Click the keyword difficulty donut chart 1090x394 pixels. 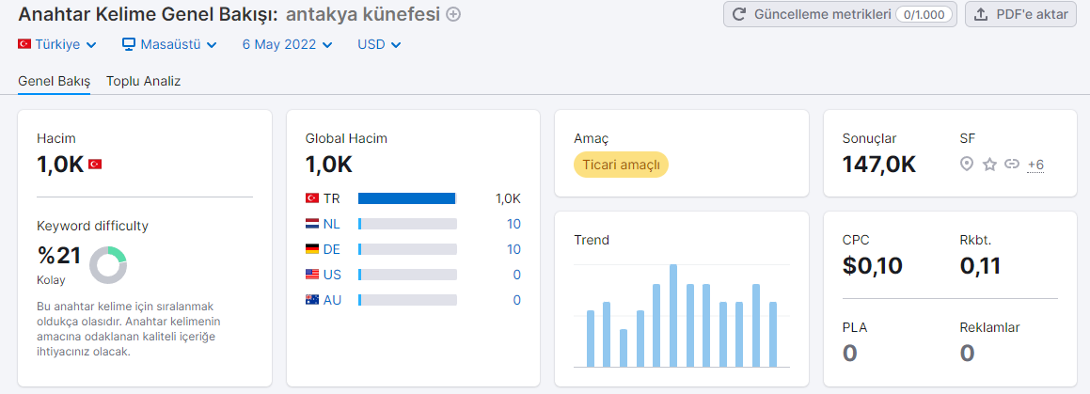108,264
